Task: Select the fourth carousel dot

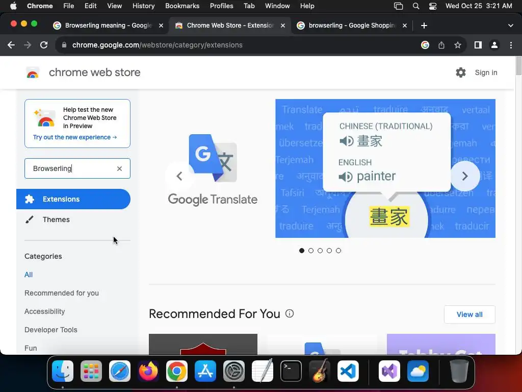Action: 329,251
